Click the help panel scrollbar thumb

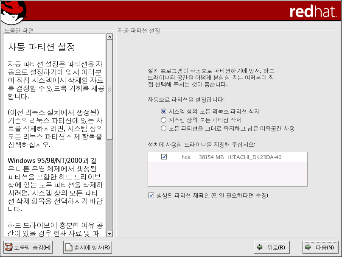coord(109,89)
